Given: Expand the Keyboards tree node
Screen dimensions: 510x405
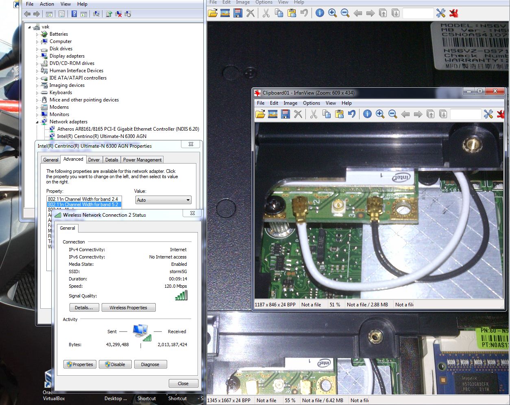Looking at the screenshot, I should click(37, 93).
